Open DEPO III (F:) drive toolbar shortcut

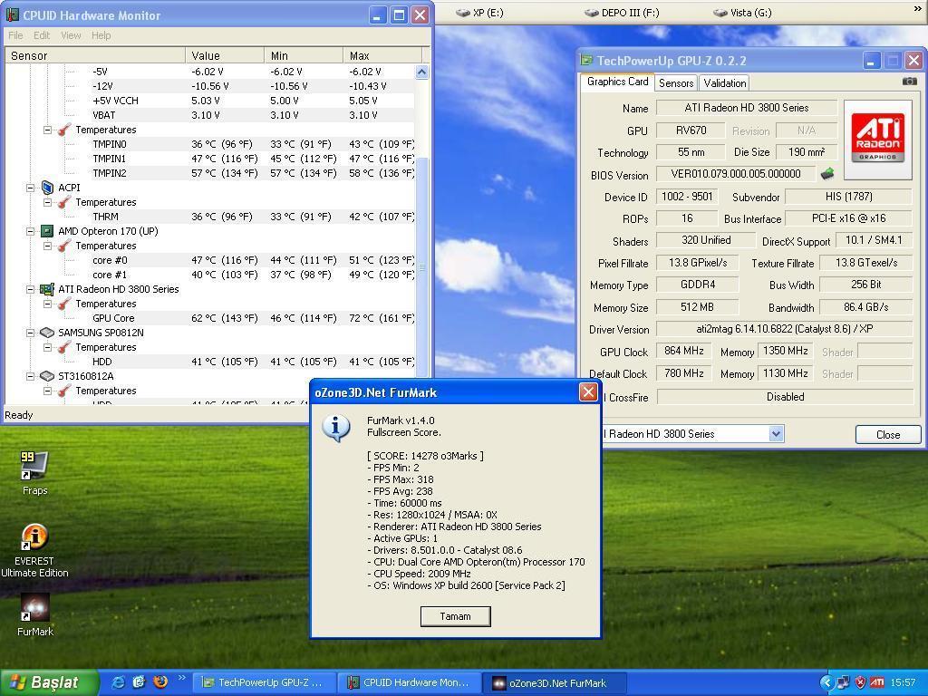coord(622,13)
